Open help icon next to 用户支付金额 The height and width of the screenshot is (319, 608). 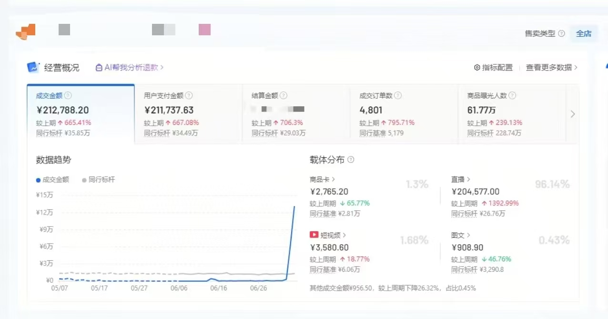tap(189, 95)
